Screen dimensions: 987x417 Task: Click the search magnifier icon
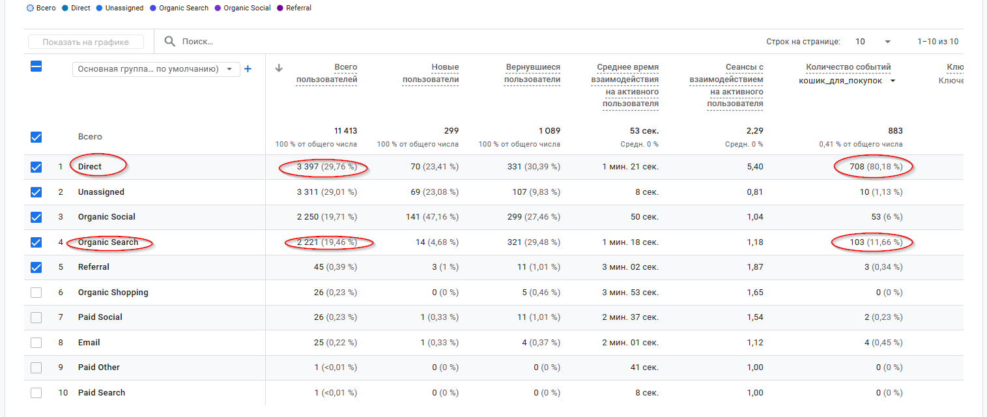169,42
